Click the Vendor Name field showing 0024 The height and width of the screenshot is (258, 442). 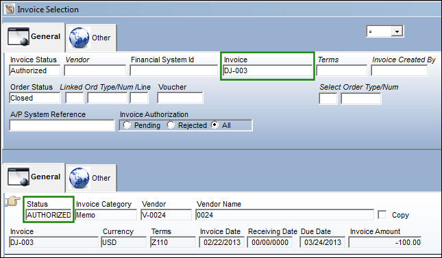[x=284, y=215]
